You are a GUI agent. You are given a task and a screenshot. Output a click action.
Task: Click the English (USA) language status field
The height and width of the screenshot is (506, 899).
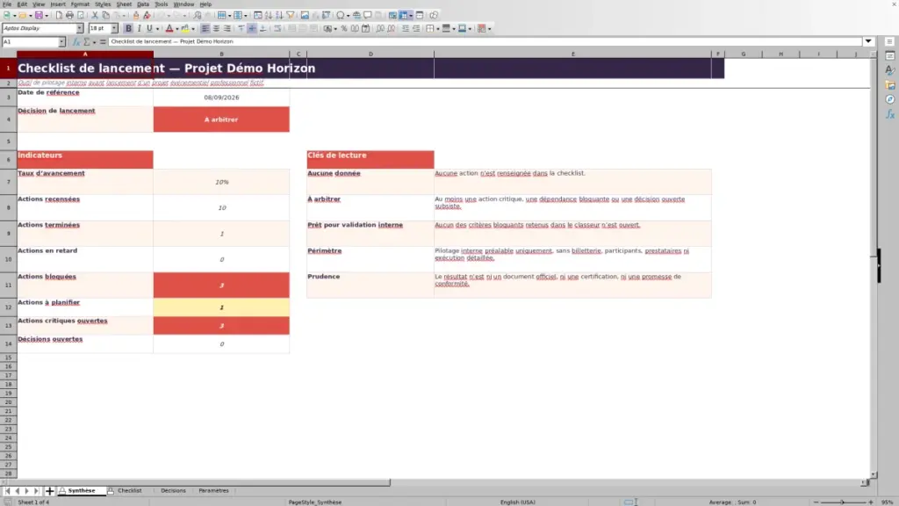[518, 502]
